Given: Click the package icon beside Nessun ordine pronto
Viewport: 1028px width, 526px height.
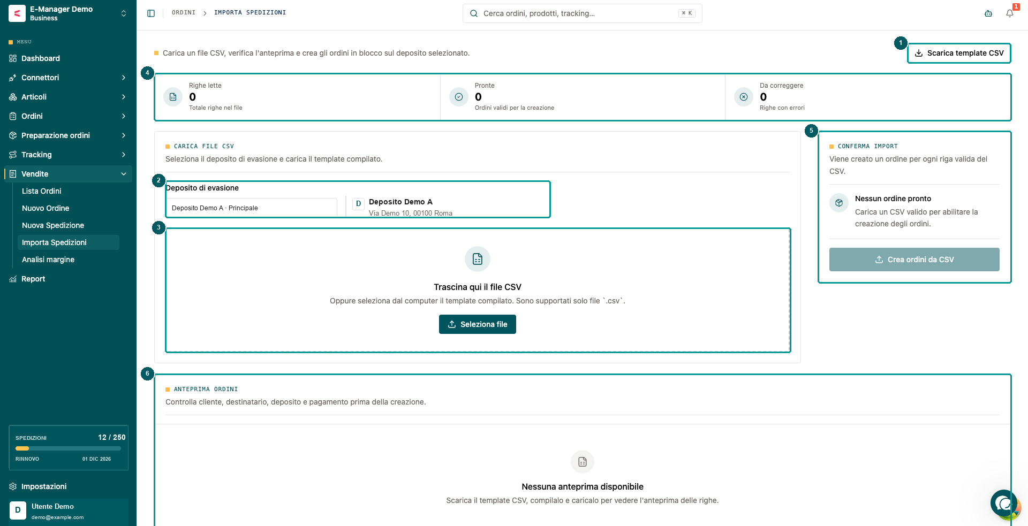Looking at the screenshot, I should pyautogui.click(x=839, y=203).
